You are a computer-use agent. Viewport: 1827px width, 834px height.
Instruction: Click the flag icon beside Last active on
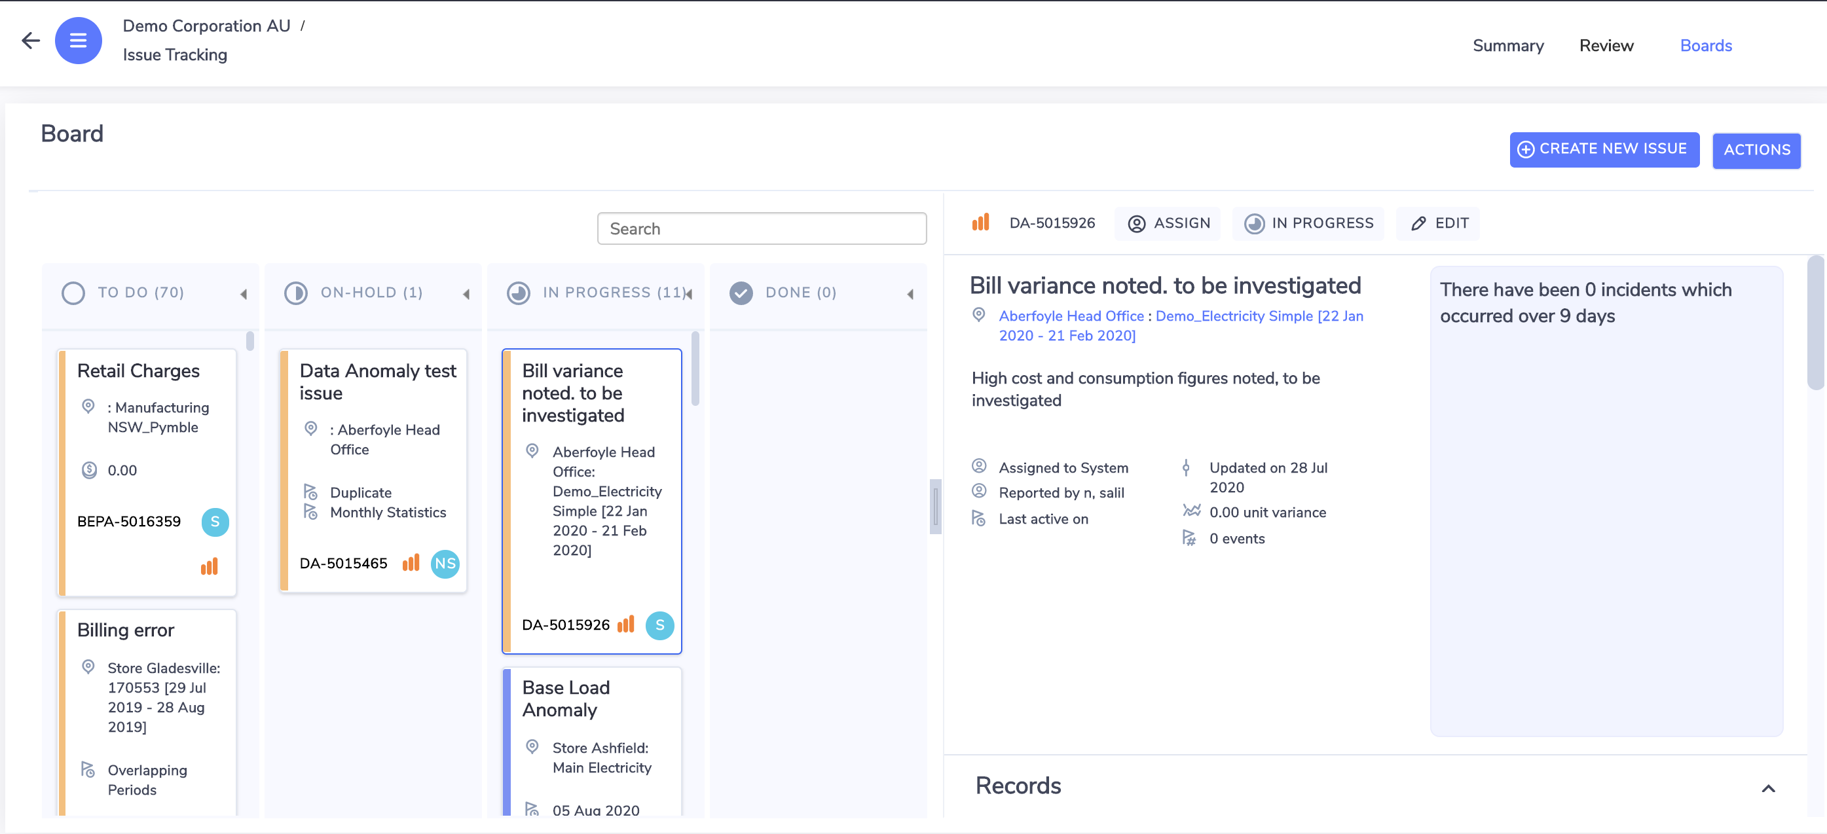979,518
